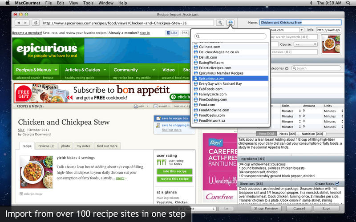The height and width of the screenshot is (222, 356).
Task: Open Spotlight search in the menu bar
Action: [348, 3]
